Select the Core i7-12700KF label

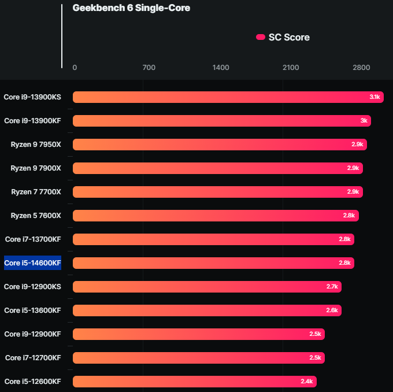tap(33, 358)
